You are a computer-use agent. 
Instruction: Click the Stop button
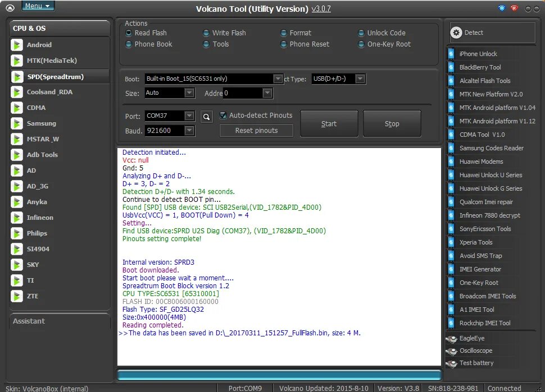pyautogui.click(x=392, y=124)
